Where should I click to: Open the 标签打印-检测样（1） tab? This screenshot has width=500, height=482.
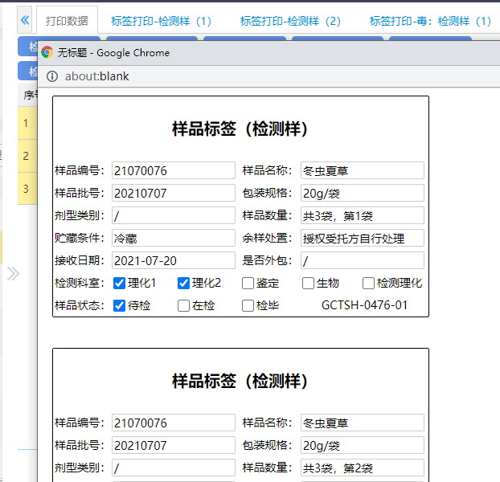[161, 21]
